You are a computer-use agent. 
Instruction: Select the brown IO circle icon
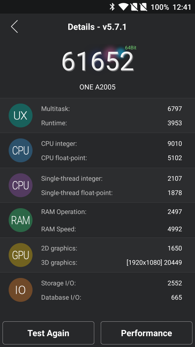click(x=21, y=290)
